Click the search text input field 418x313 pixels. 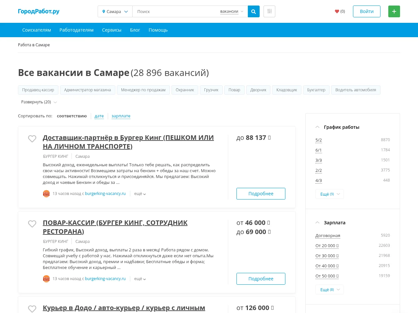176,11
